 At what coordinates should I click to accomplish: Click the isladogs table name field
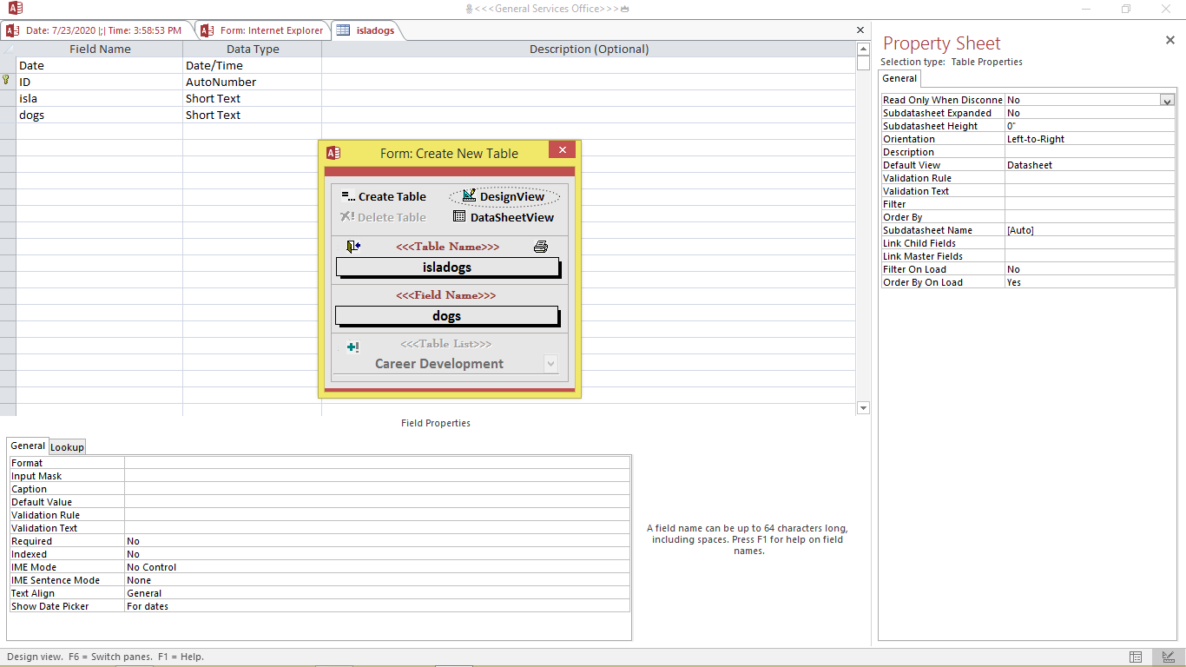click(447, 267)
